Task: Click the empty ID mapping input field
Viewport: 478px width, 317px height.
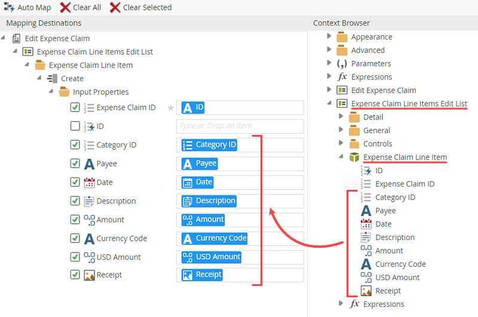Action: tap(240, 126)
